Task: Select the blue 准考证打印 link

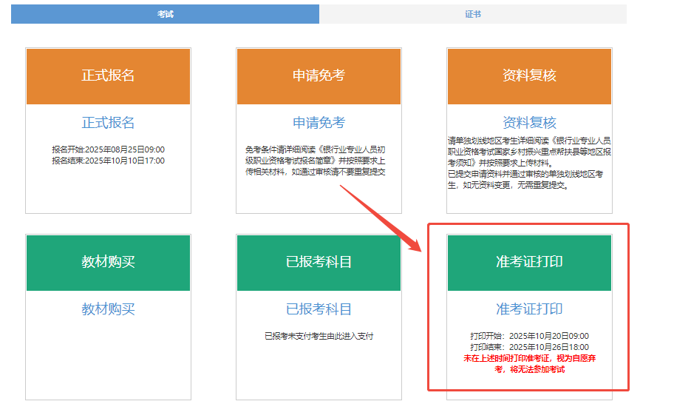Action: 529,309
